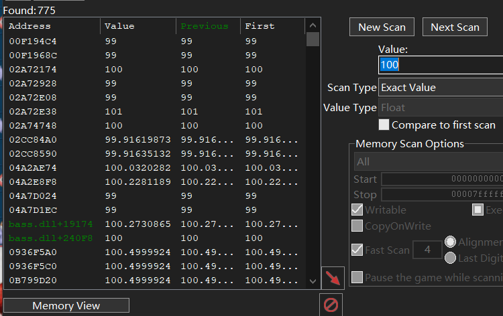The height and width of the screenshot is (316, 503).
Task: Click the red arrow add-to-address-list icon
Action: point(333,278)
